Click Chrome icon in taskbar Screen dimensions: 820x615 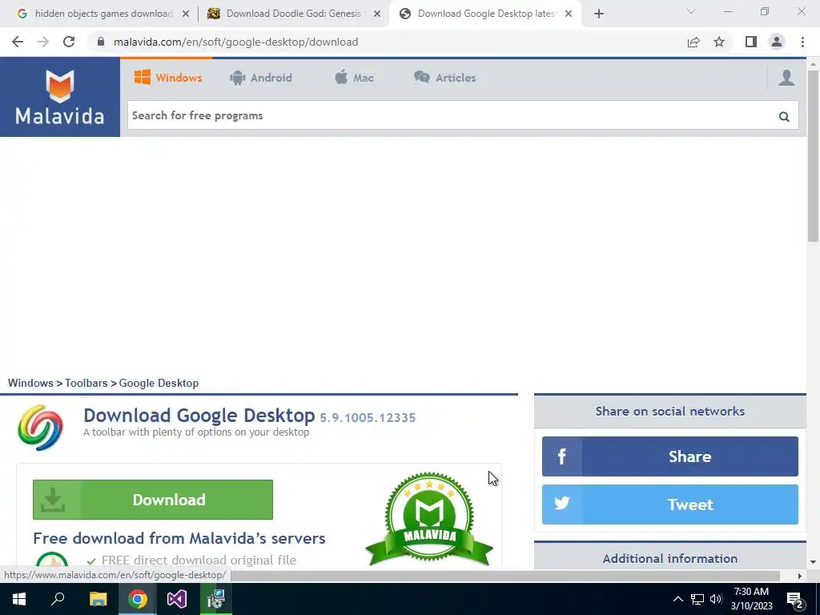(x=138, y=599)
